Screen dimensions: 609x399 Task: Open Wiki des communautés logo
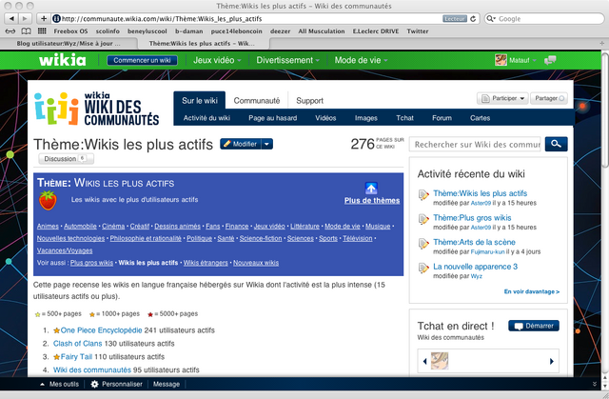97,109
